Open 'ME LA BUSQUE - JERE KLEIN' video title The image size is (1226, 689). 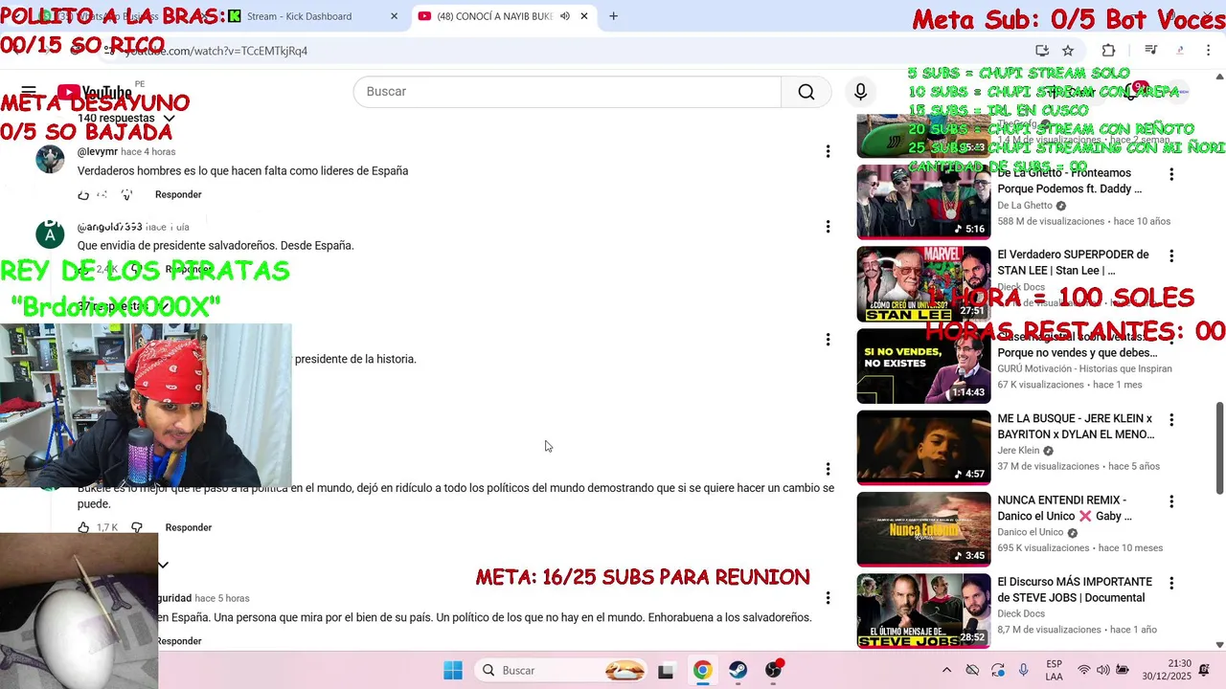pyautogui.click(x=1076, y=427)
